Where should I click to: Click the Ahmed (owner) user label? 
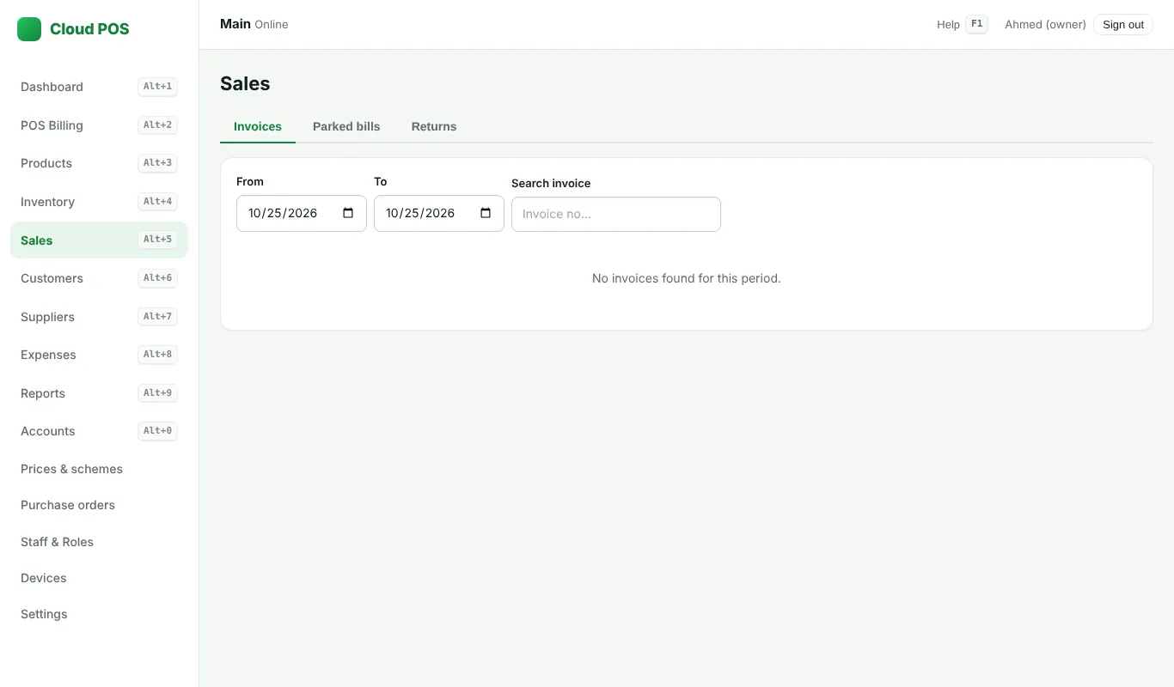[1045, 24]
